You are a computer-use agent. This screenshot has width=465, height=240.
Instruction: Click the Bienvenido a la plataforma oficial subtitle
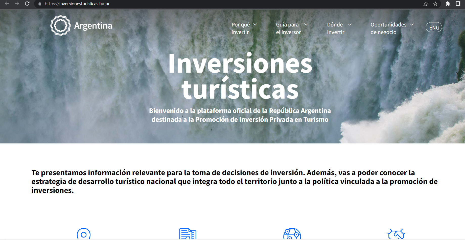point(240,115)
